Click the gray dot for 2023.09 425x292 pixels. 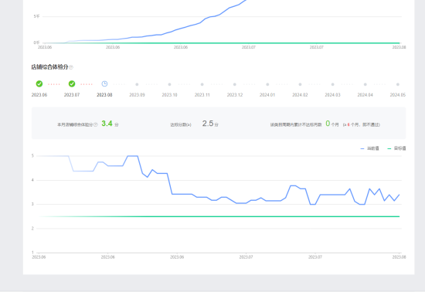pyautogui.click(x=137, y=84)
